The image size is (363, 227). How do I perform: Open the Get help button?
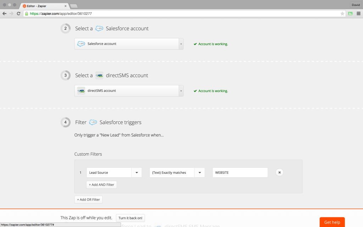pos(332,222)
